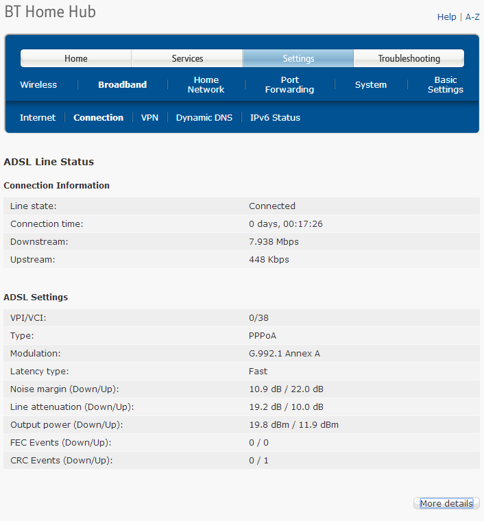This screenshot has width=484, height=521.
Task: Select the 7.938 Mbps downstream value
Action: click(274, 242)
